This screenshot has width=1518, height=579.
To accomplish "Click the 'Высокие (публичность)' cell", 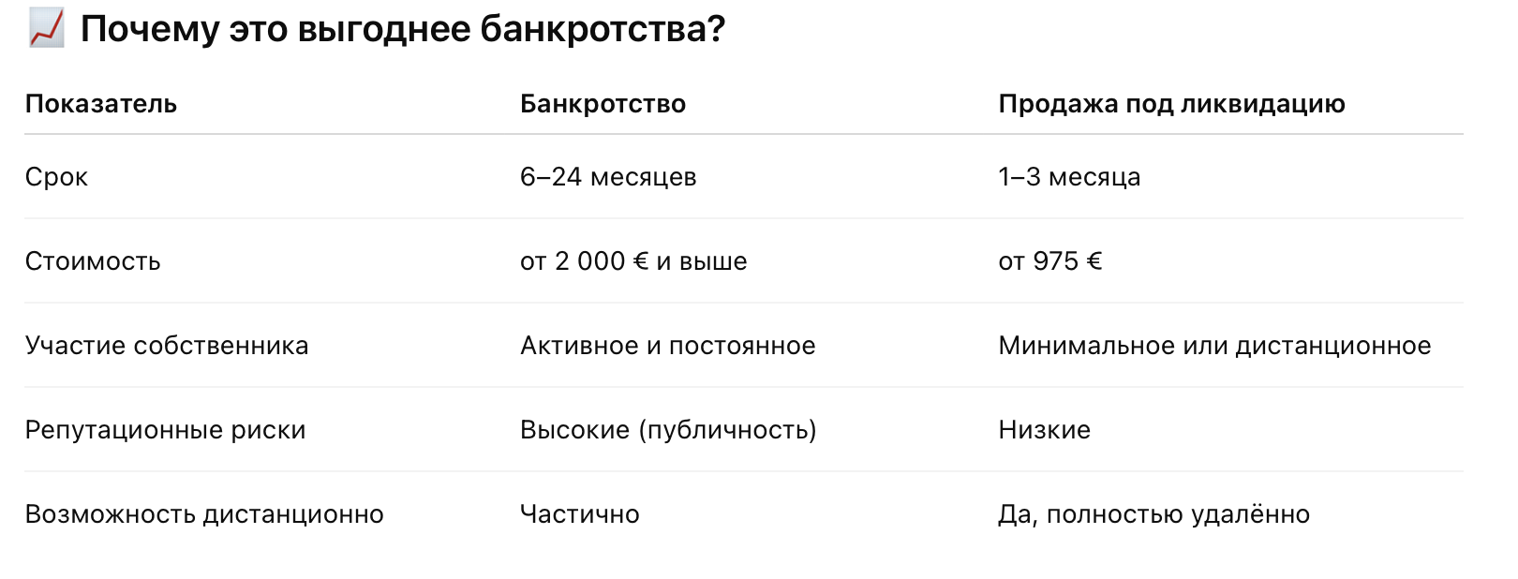I will click(668, 430).
